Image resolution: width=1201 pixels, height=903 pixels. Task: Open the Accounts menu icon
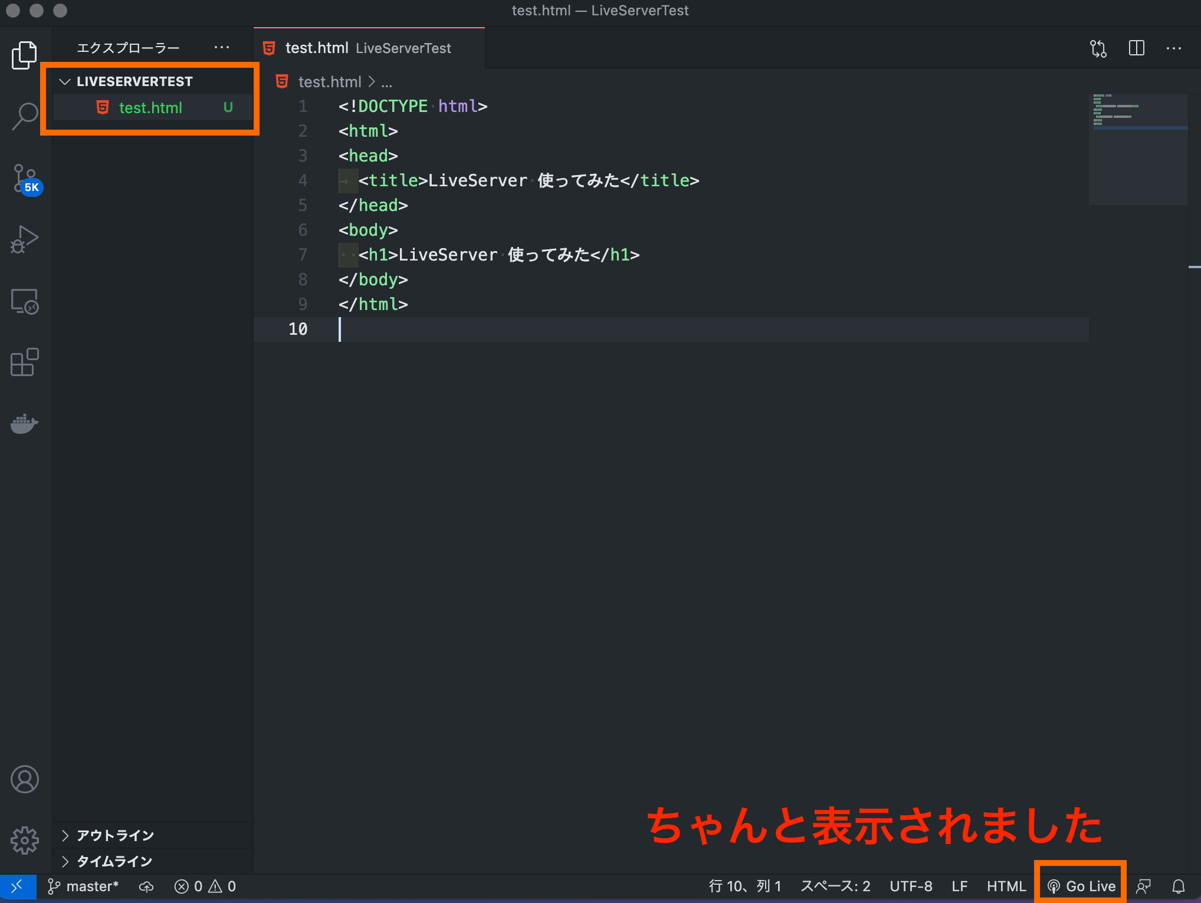[x=24, y=779]
